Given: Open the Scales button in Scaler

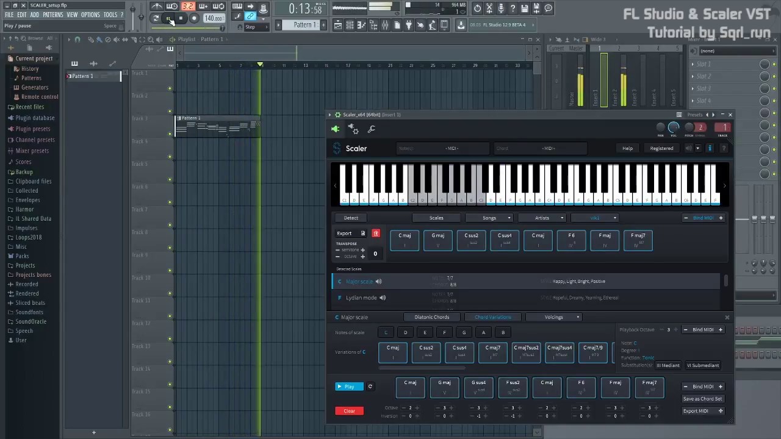Looking at the screenshot, I should point(436,218).
